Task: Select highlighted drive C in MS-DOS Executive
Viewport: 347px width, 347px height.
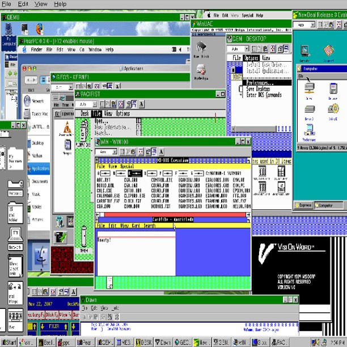Action: pos(135,173)
